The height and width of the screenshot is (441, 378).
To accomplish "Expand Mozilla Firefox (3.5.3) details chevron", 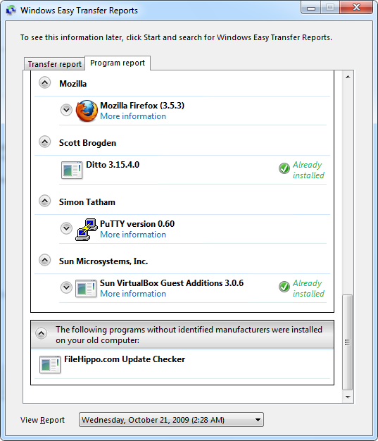I will 67,110.
